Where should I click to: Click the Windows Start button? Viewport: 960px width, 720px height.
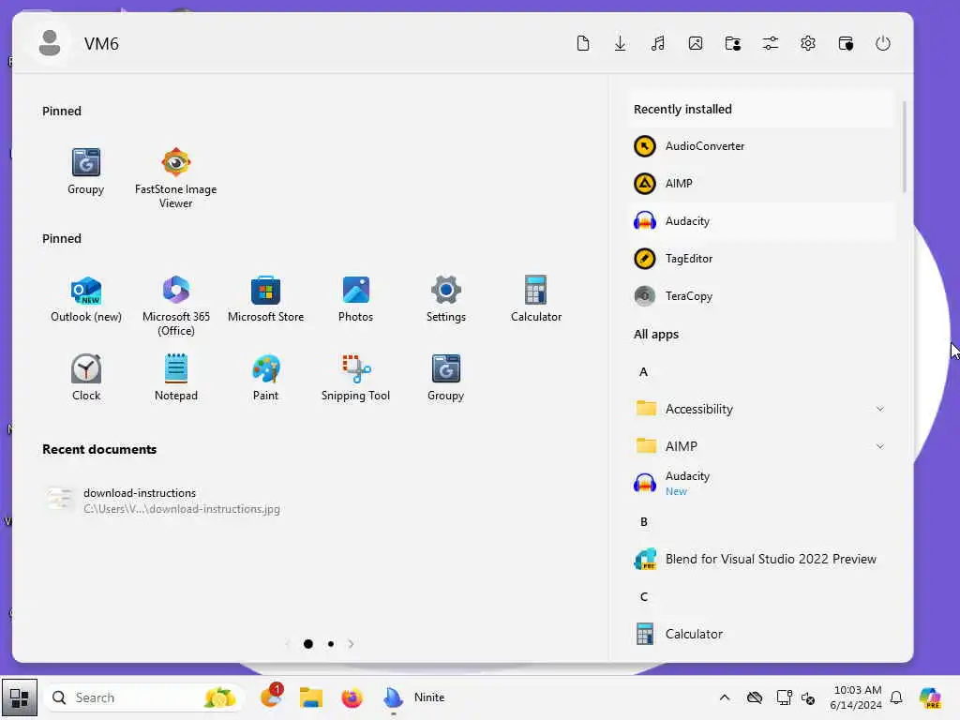click(19, 697)
